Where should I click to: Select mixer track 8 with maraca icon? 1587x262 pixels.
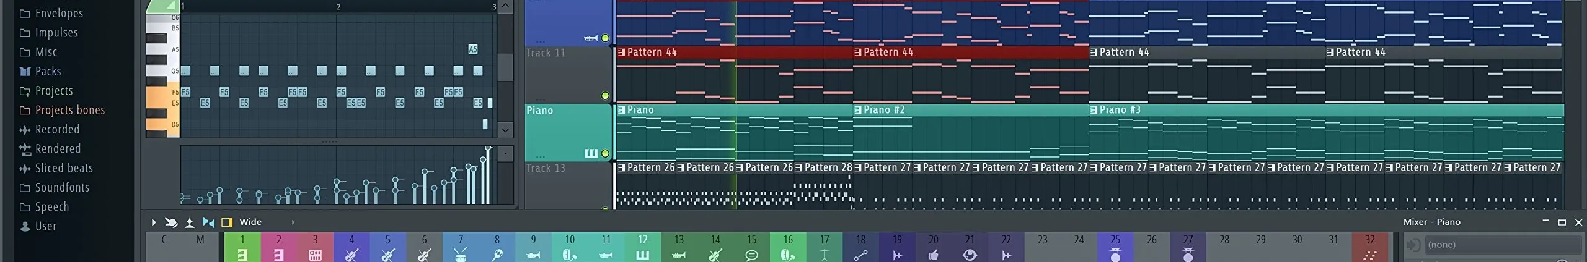point(497,247)
